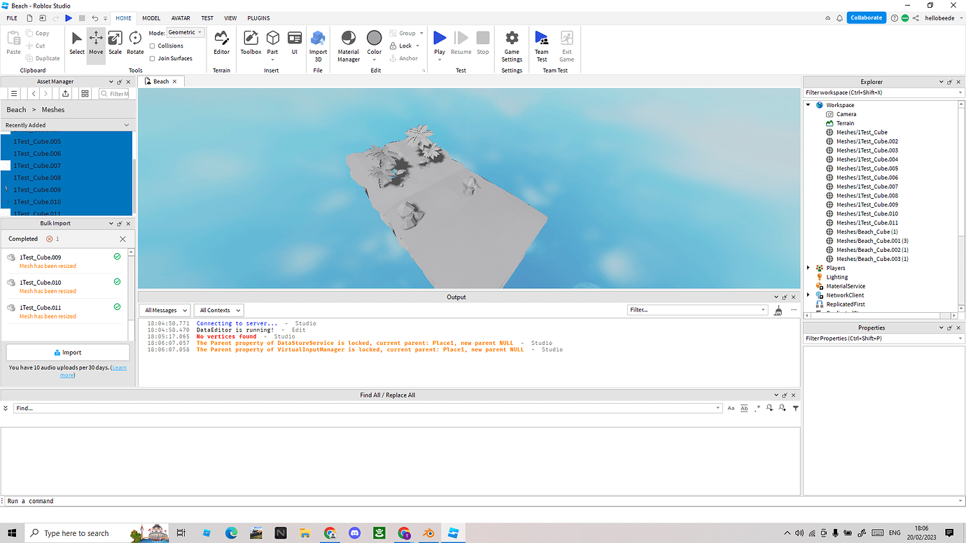Open the All Messages dropdown in Output
Screen dimensions: 966x543
(x=164, y=309)
